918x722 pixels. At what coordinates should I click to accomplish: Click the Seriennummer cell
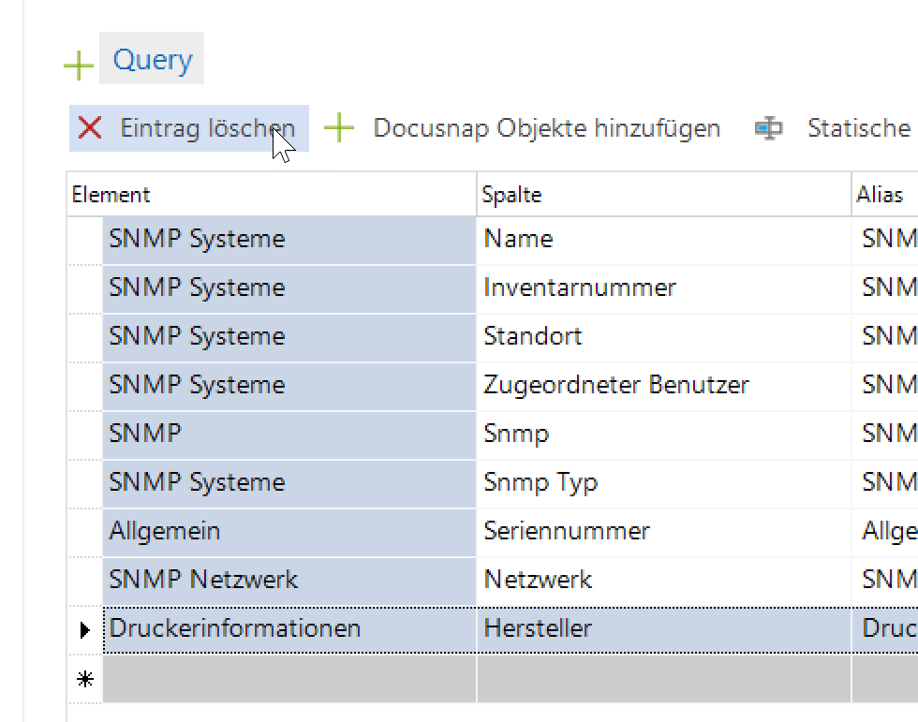click(x=663, y=531)
